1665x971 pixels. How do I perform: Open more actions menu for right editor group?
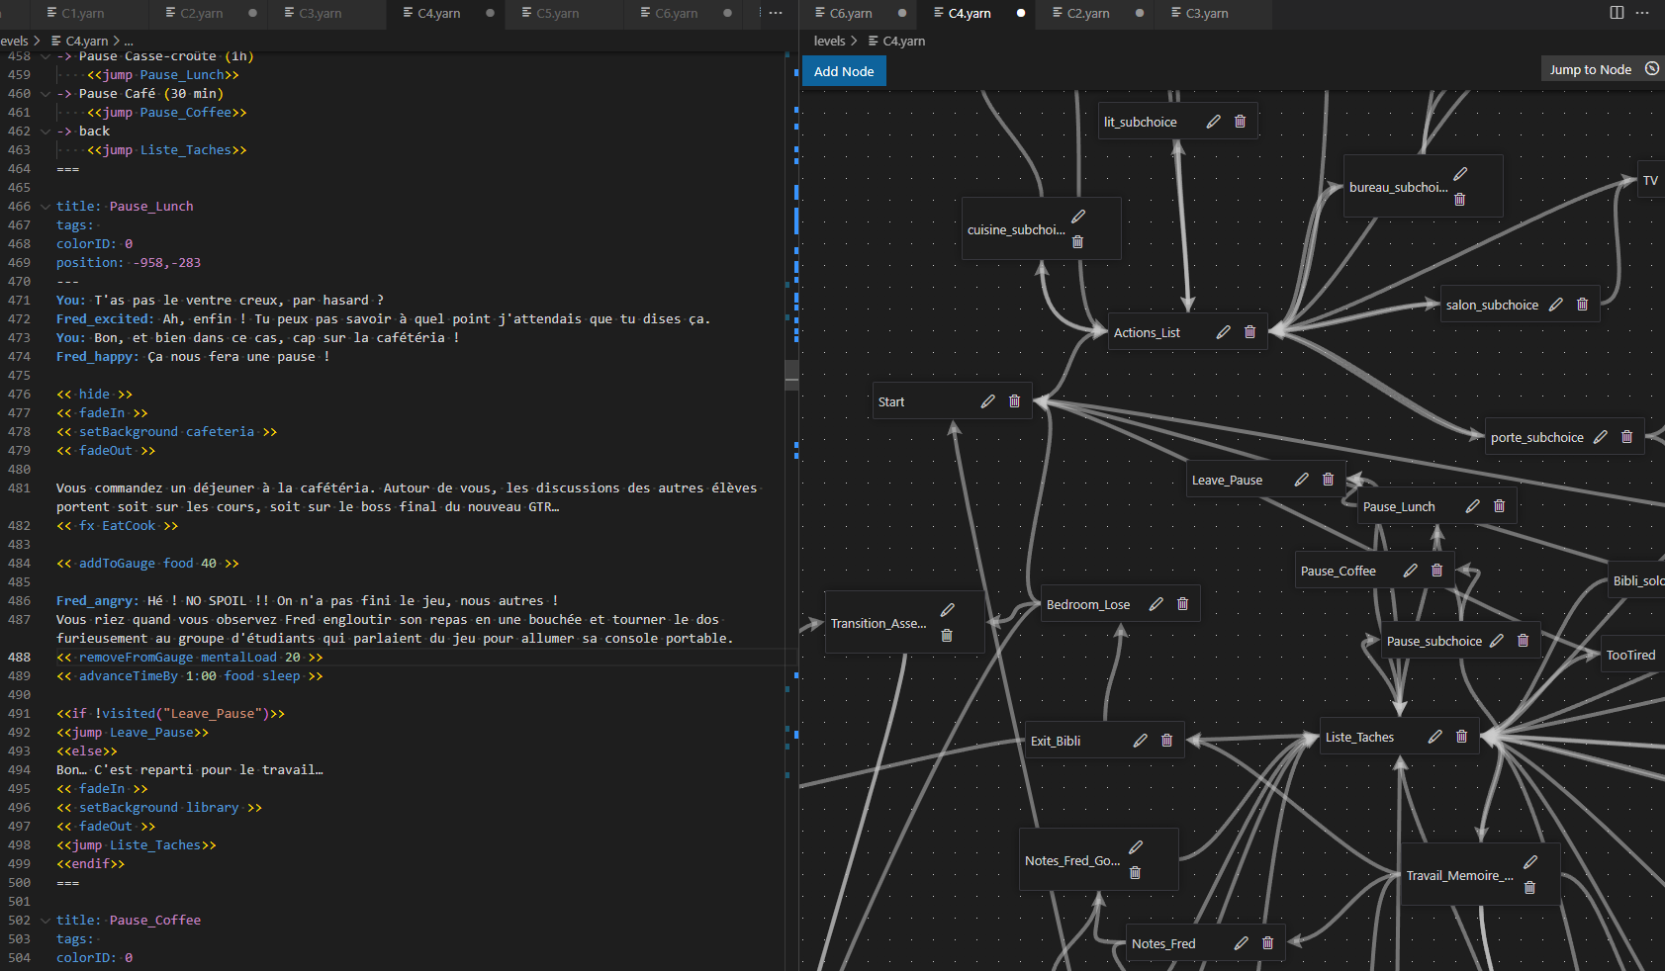click(1642, 13)
